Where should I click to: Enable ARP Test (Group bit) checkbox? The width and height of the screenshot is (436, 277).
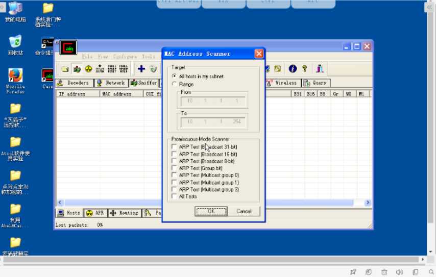174,168
